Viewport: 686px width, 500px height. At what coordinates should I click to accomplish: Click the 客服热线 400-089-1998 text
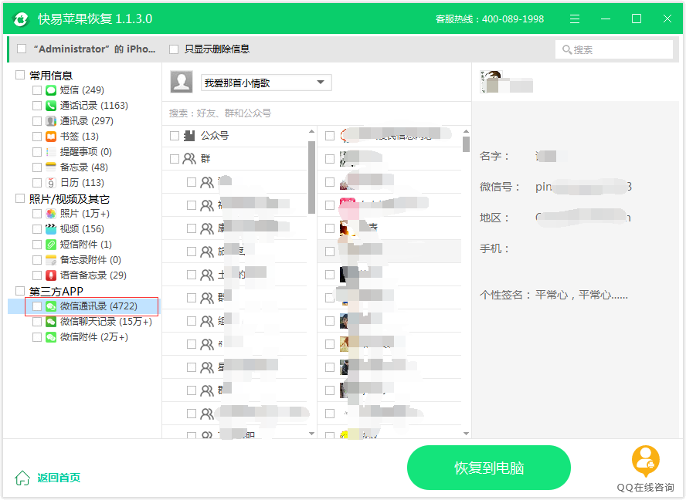pyautogui.click(x=490, y=19)
